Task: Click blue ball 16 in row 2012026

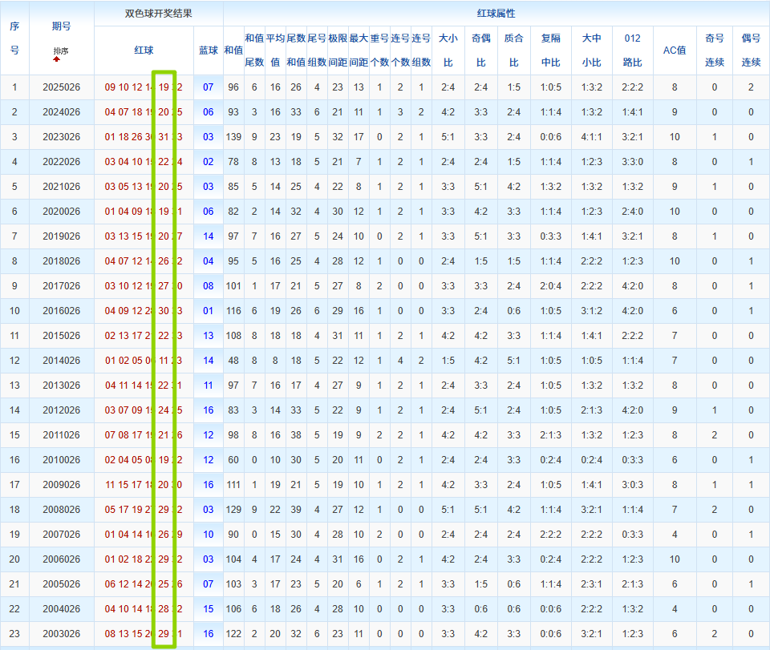Action: 208,410
